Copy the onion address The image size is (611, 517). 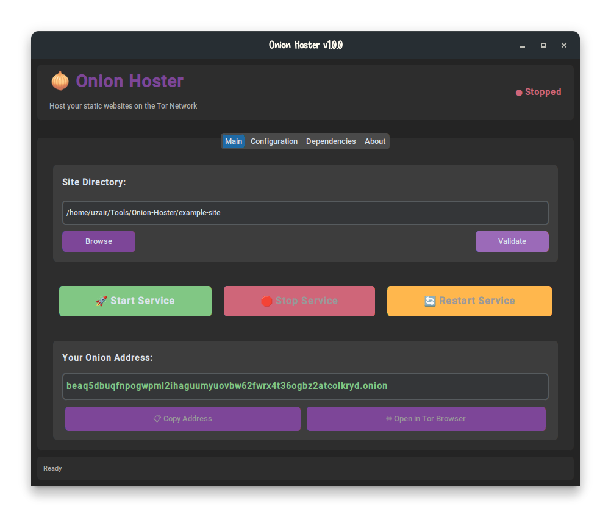coord(183,418)
